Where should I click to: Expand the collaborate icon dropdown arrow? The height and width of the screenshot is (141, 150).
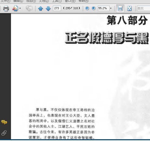[x=20, y=8]
